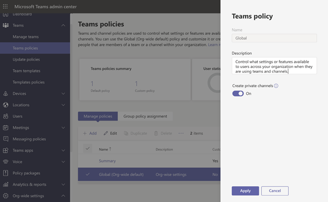Image resolution: width=328 pixels, height=202 pixels.
Task: Expand the Analytics & reports chevron
Action: point(63,184)
